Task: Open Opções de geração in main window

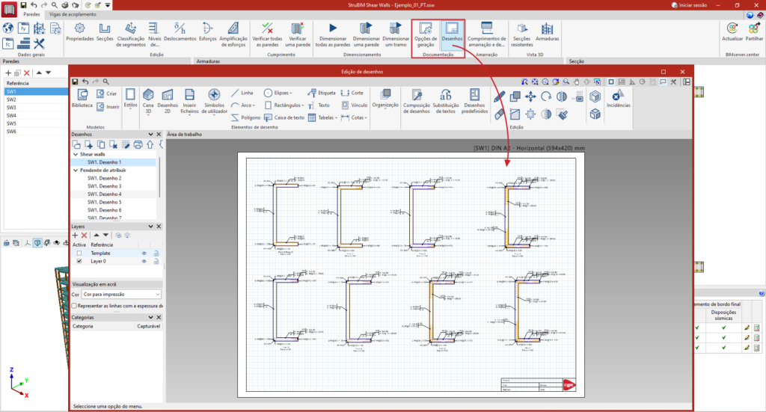Action: point(426,34)
